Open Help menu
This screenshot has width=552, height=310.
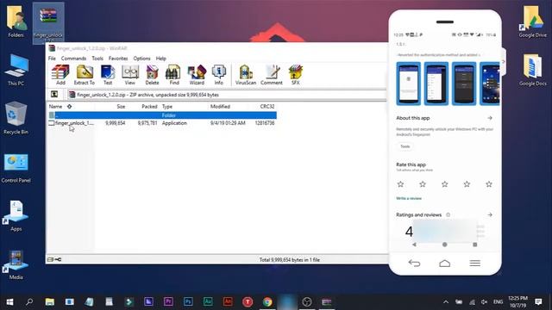click(x=161, y=59)
